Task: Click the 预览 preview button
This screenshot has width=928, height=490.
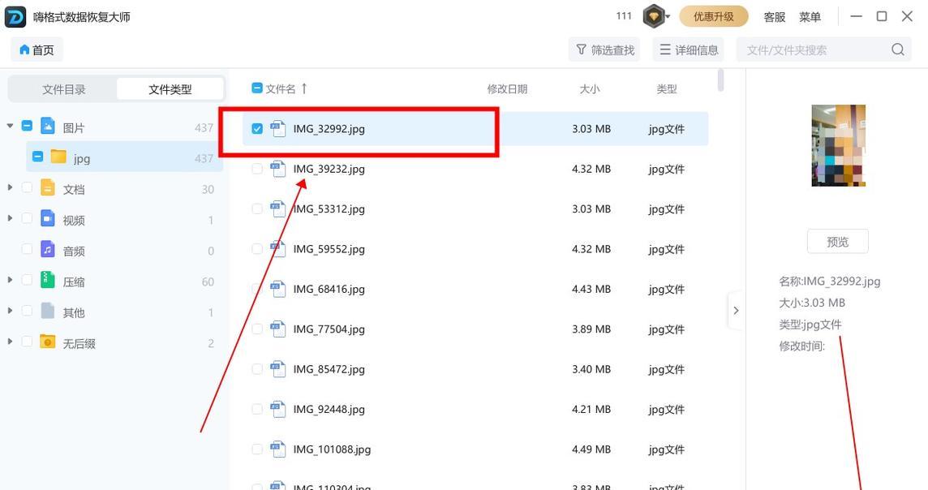Action: [837, 242]
